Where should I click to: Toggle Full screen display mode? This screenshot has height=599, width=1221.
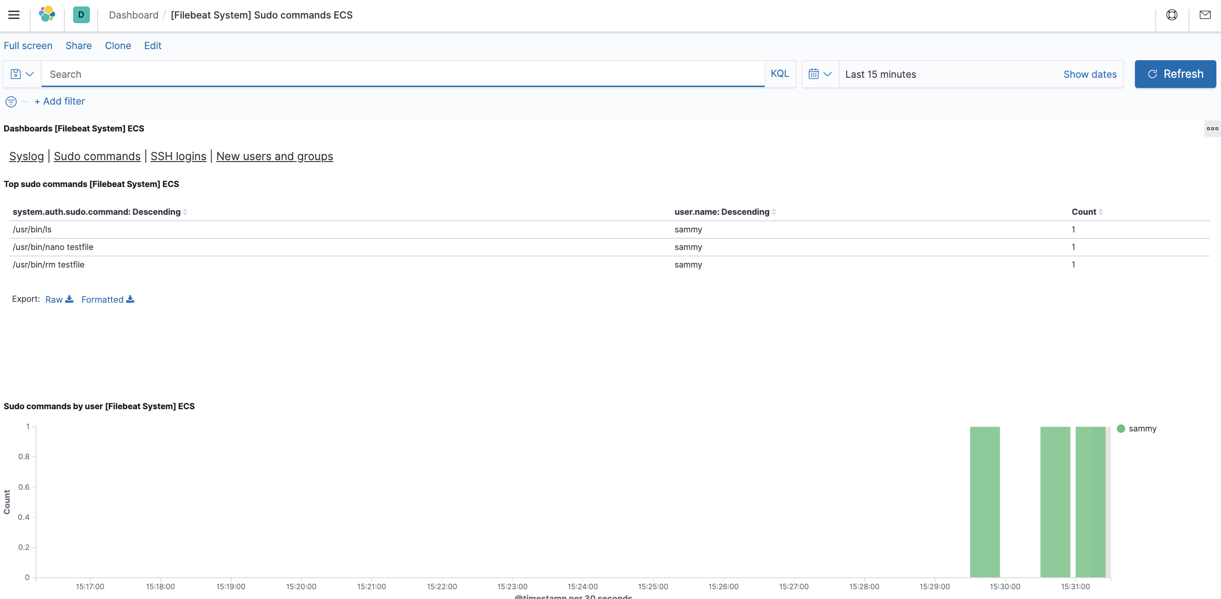[28, 45]
